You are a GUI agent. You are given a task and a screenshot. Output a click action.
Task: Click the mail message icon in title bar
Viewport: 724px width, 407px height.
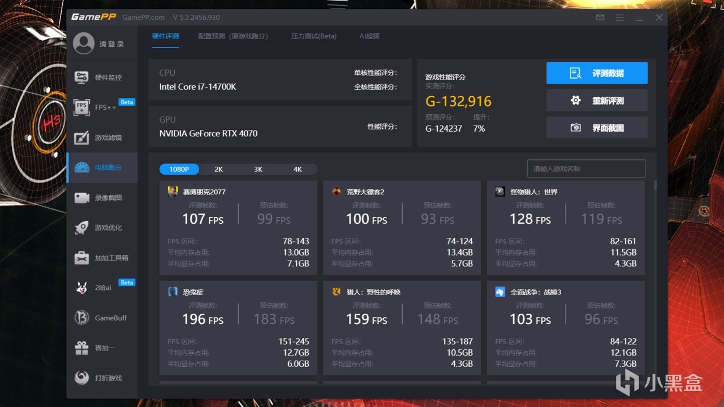[x=600, y=18]
